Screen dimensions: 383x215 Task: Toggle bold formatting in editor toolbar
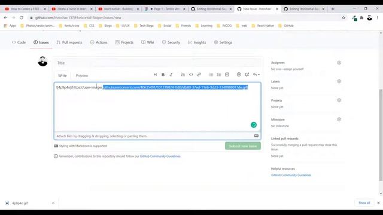pyautogui.click(x=163, y=75)
